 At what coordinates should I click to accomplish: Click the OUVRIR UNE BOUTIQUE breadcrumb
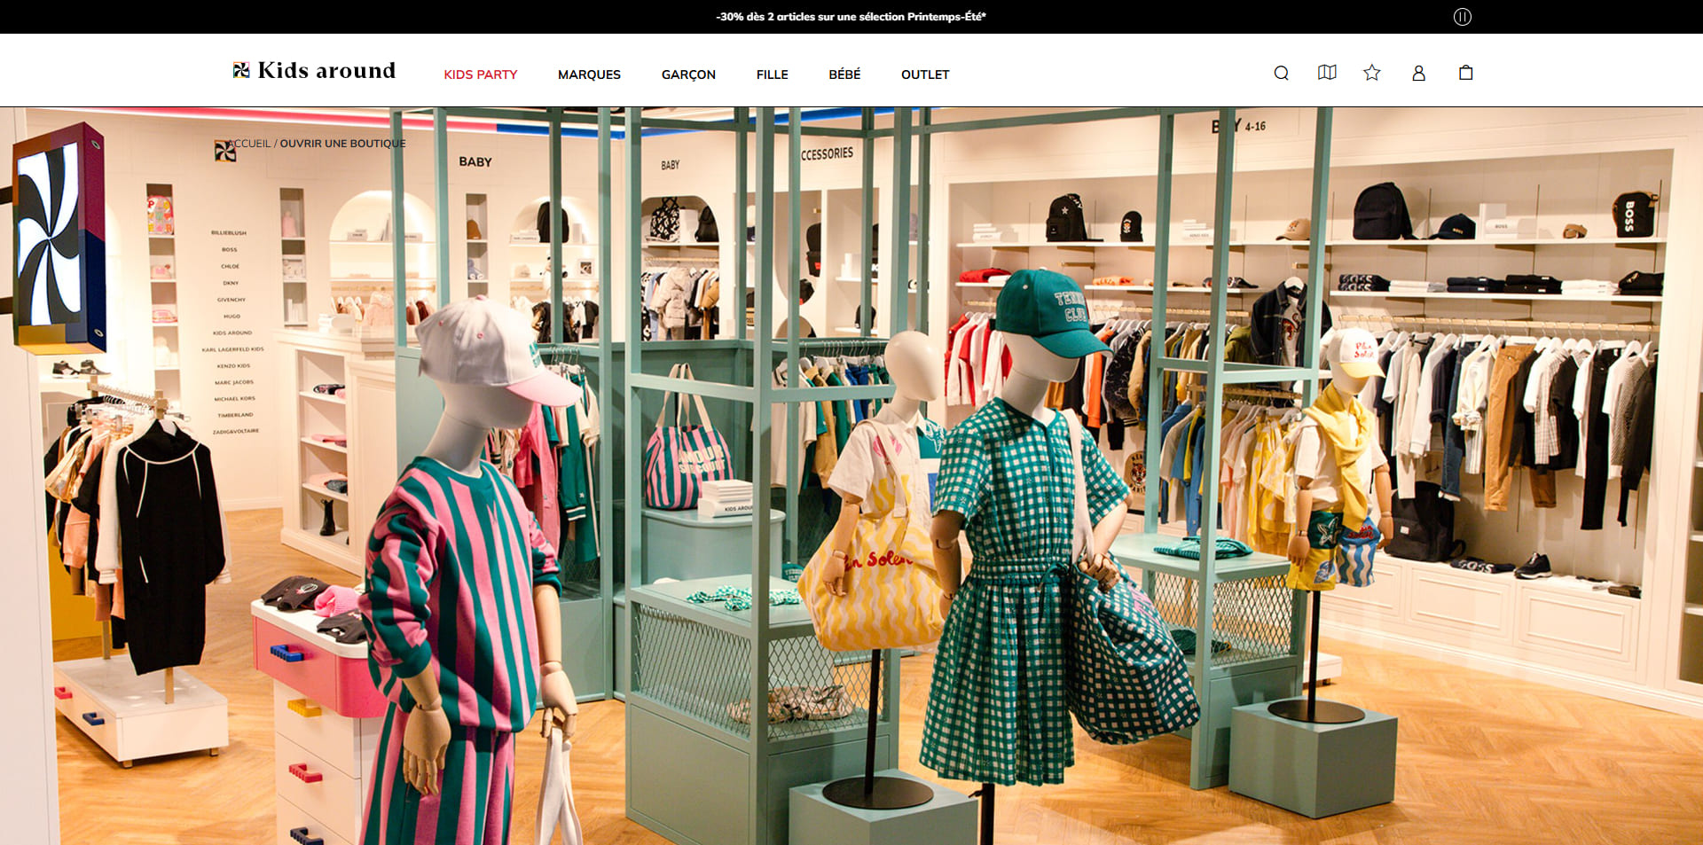click(x=342, y=144)
